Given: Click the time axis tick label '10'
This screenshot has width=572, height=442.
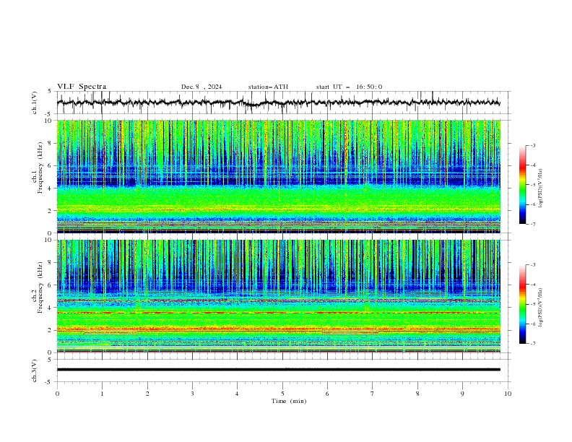Looking at the screenshot, I should click(508, 394).
